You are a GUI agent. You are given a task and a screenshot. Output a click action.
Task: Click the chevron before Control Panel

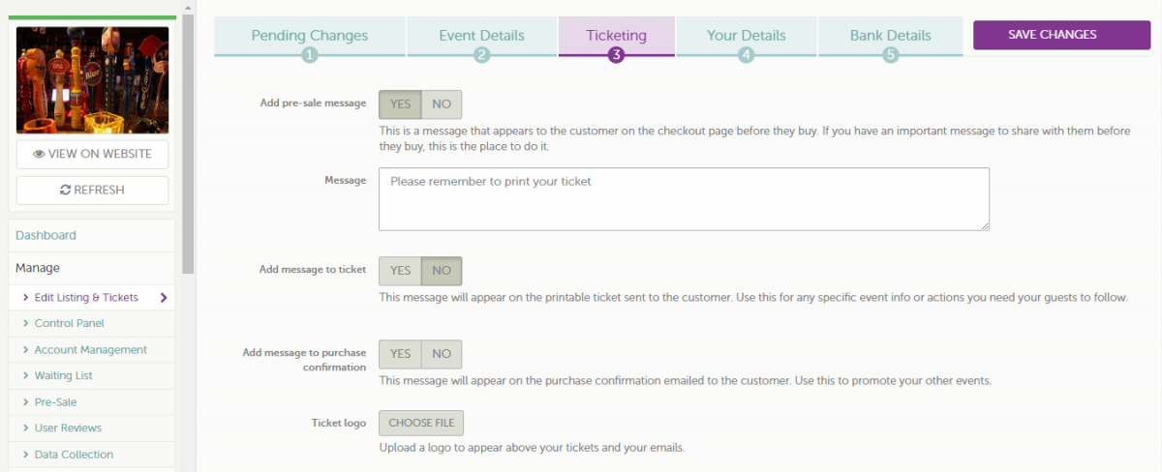(x=25, y=323)
